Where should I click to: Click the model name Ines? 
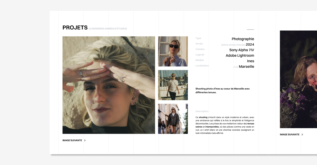point(250,61)
